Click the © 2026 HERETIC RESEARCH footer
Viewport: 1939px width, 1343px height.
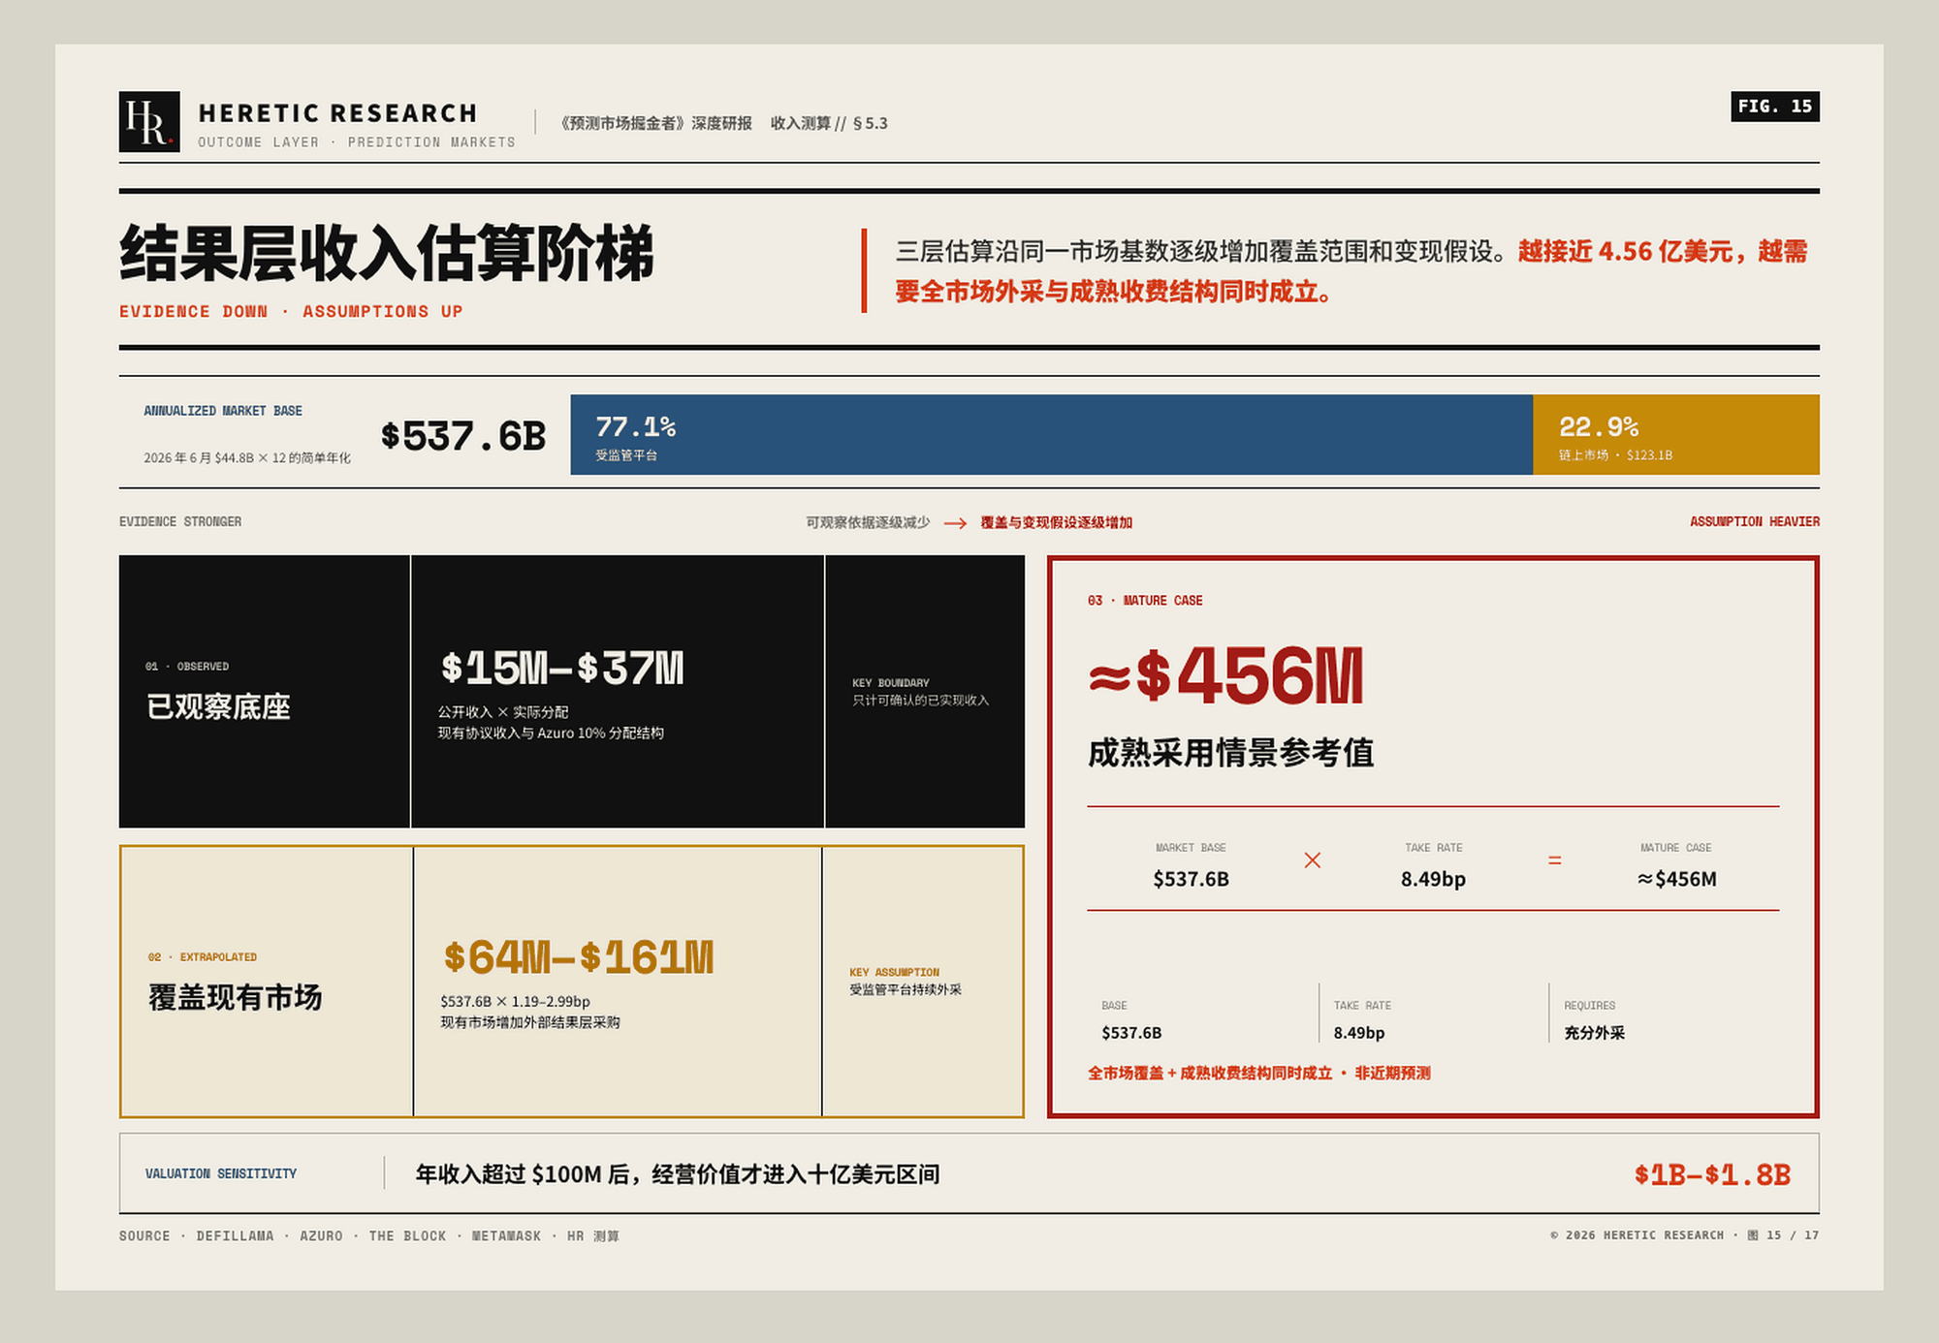(1684, 1235)
